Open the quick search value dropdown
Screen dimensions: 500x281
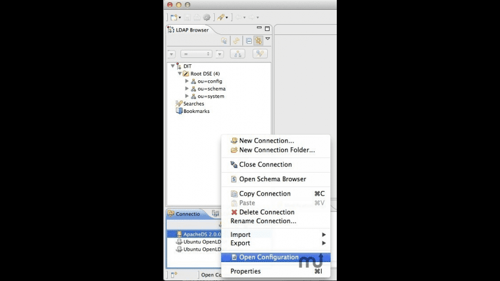coord(220,54)
